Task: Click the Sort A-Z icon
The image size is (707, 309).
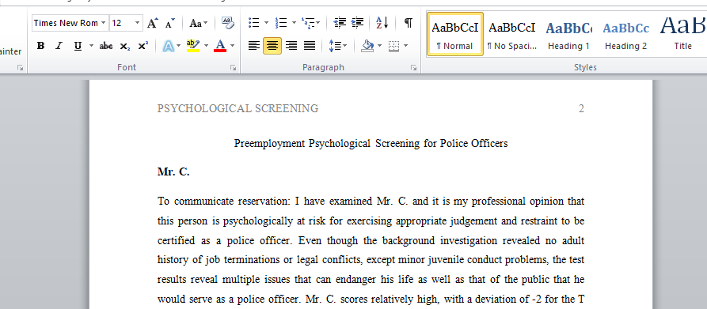Action: coord(382,22)
